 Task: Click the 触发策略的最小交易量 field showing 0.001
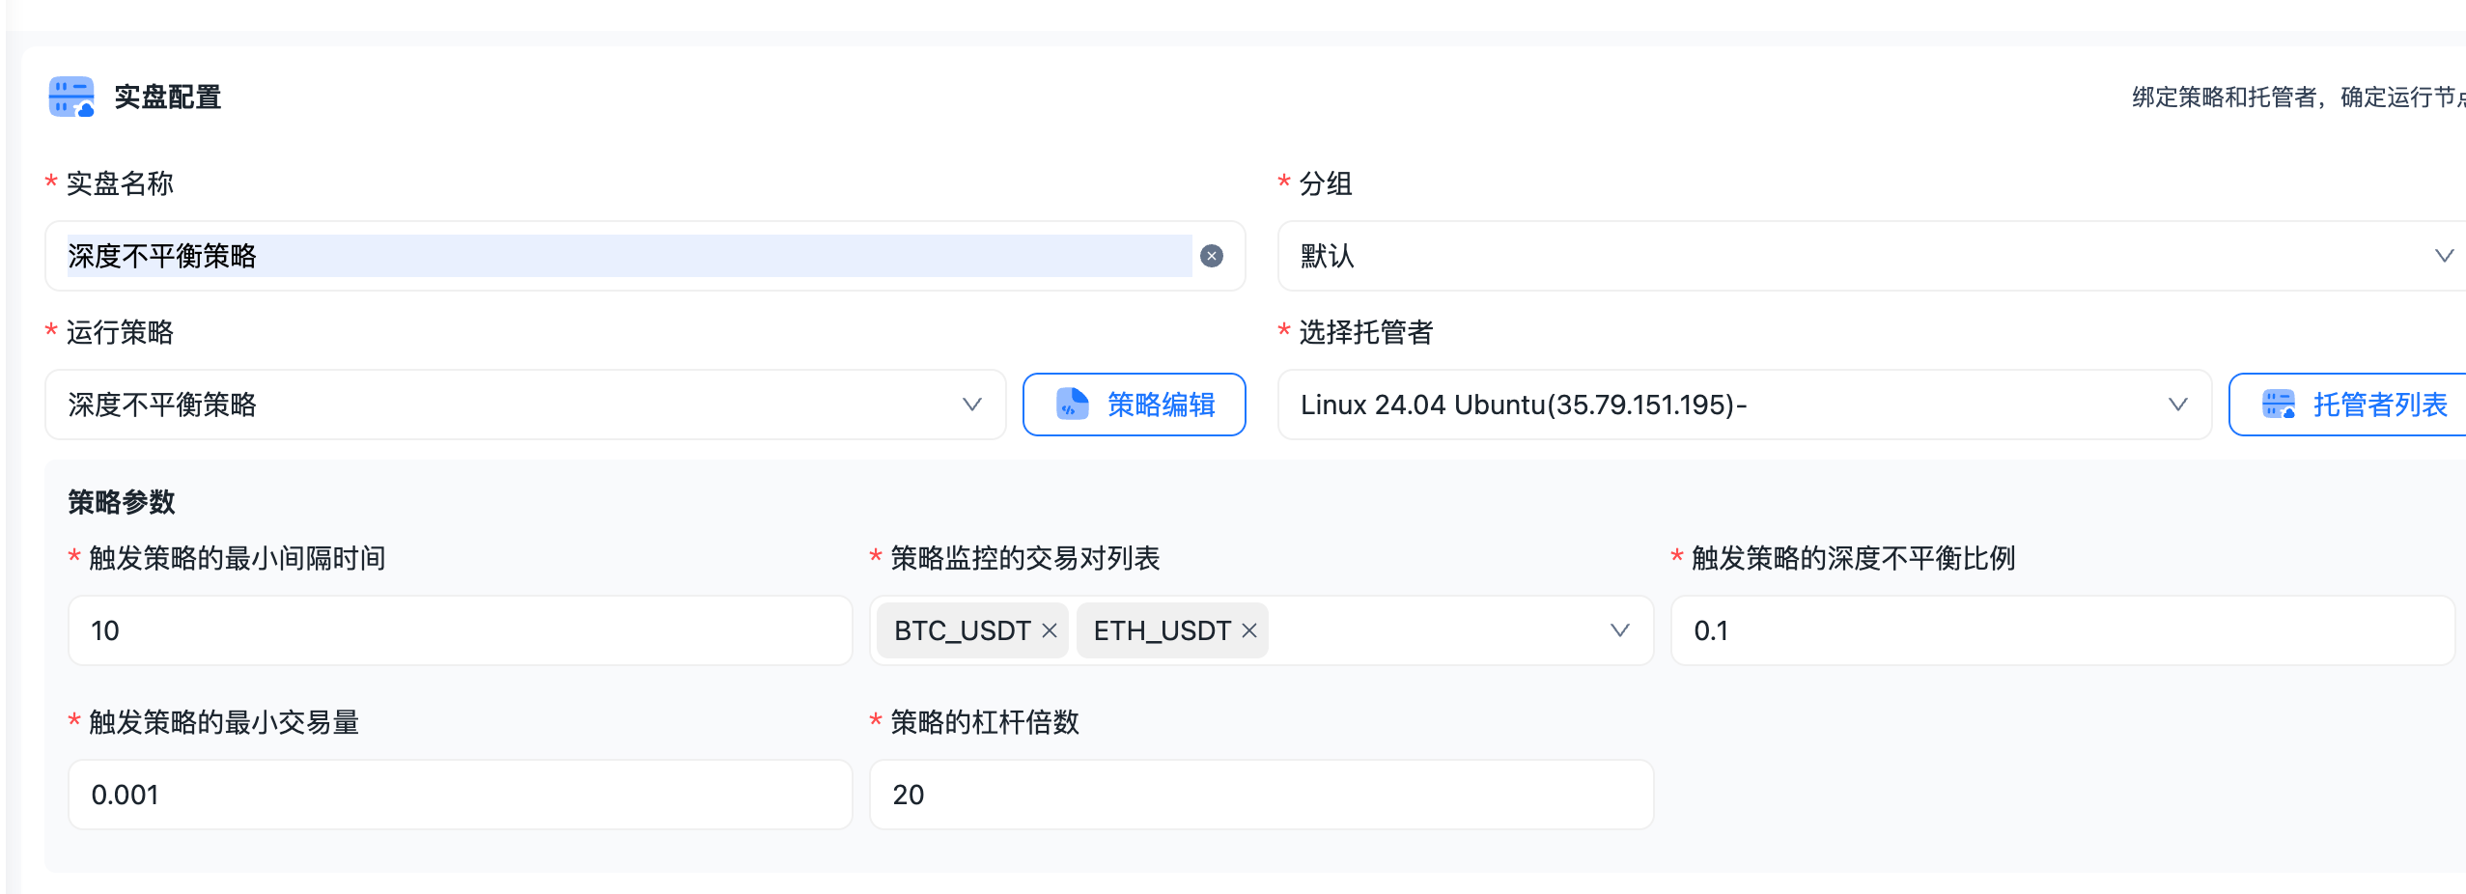459,794
